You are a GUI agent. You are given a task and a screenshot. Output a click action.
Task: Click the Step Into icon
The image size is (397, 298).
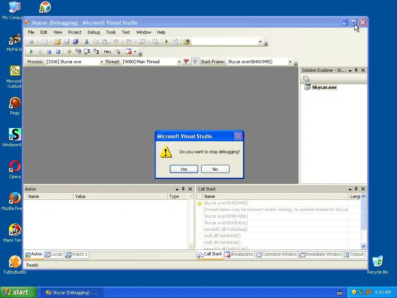pos(78,52)
